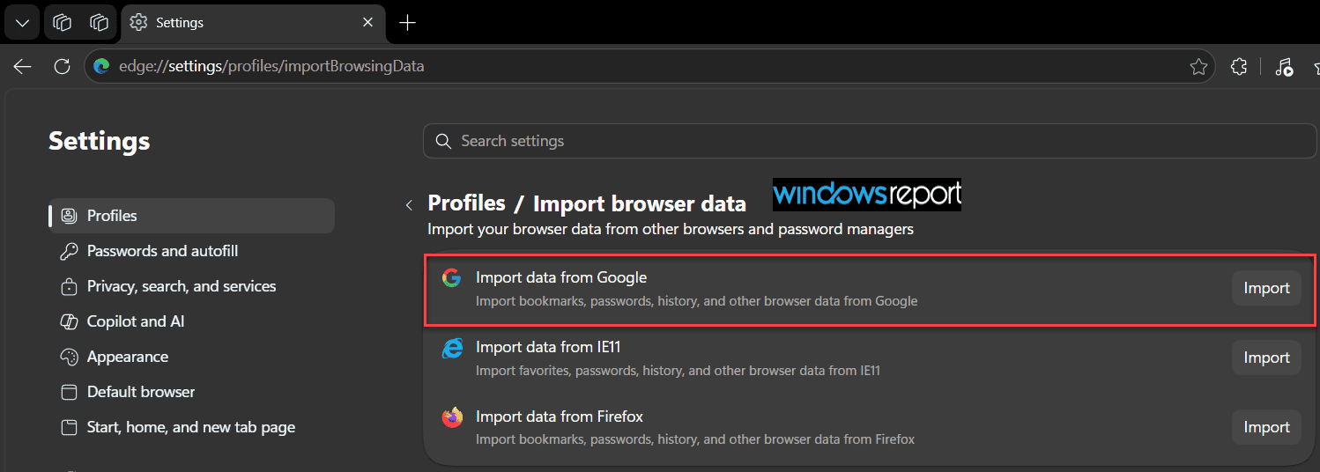Viewport: 1320px width, 472px height.
Task: Click the Start, home page icon
Action: 69,427
